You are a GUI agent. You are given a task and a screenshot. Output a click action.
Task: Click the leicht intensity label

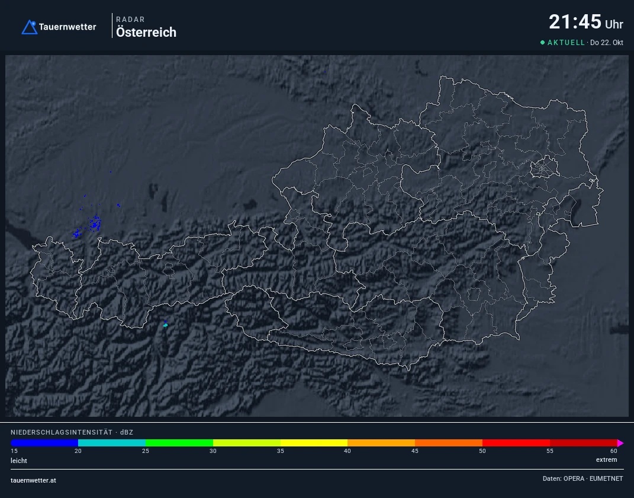19,461
